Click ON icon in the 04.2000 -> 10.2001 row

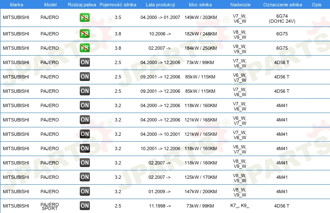pos(84,134)
